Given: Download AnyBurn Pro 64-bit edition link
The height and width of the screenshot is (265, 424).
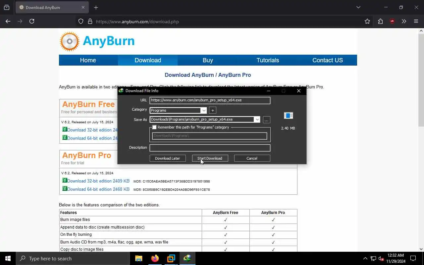Looking at the screenshot, I should pos(98,189).
